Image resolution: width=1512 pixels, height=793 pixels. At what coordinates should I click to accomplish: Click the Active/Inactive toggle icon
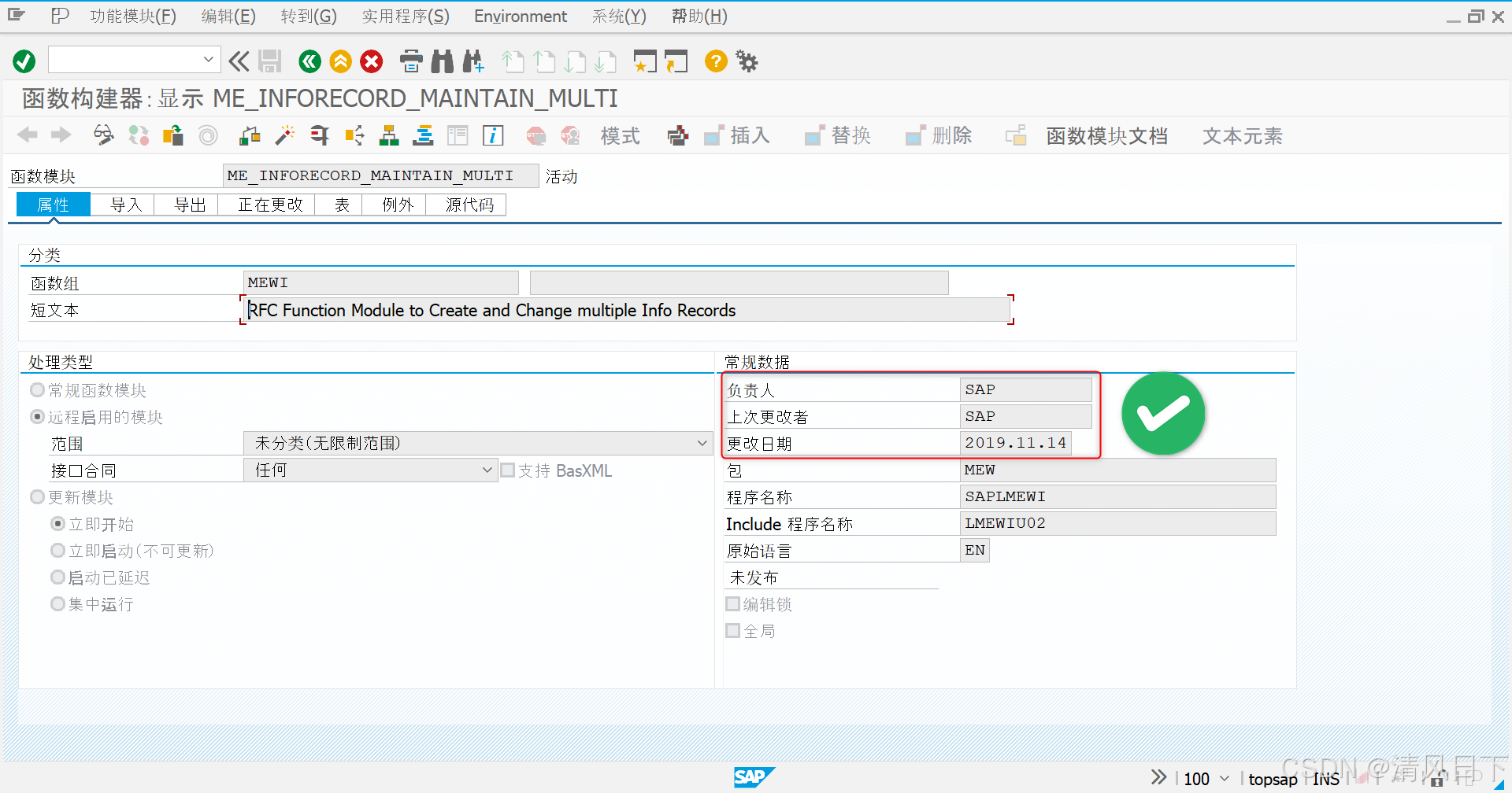point(139,135)
